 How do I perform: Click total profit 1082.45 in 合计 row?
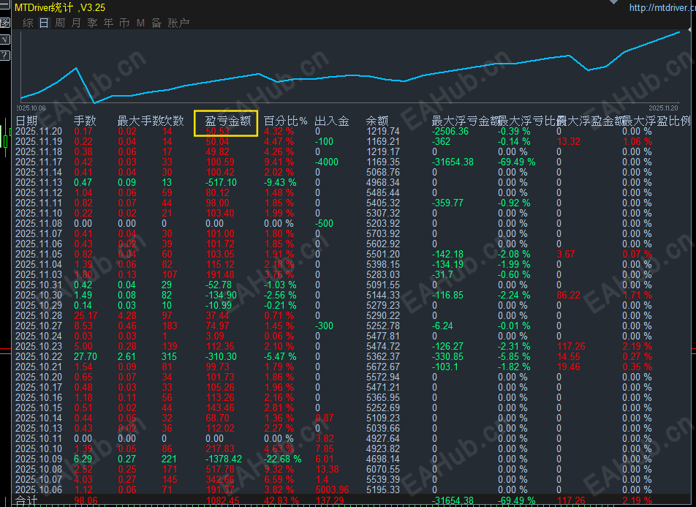click(222, 500)
